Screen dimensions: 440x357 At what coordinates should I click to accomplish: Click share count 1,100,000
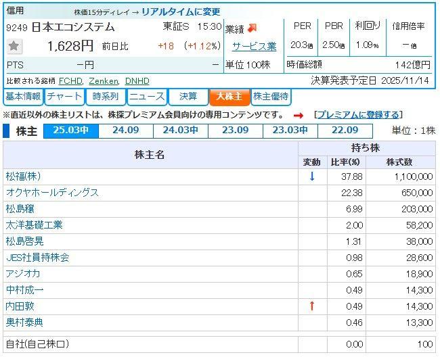414,177
